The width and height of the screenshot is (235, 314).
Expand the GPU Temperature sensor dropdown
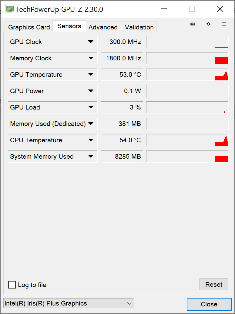91,75
